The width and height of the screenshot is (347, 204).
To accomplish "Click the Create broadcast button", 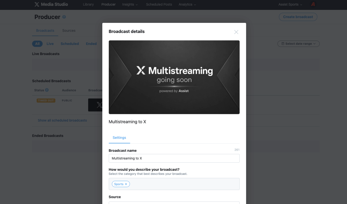I will click(298, 17).
